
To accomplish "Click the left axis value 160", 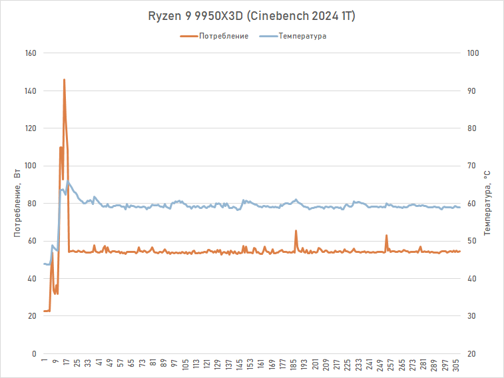I will [31, 53].
